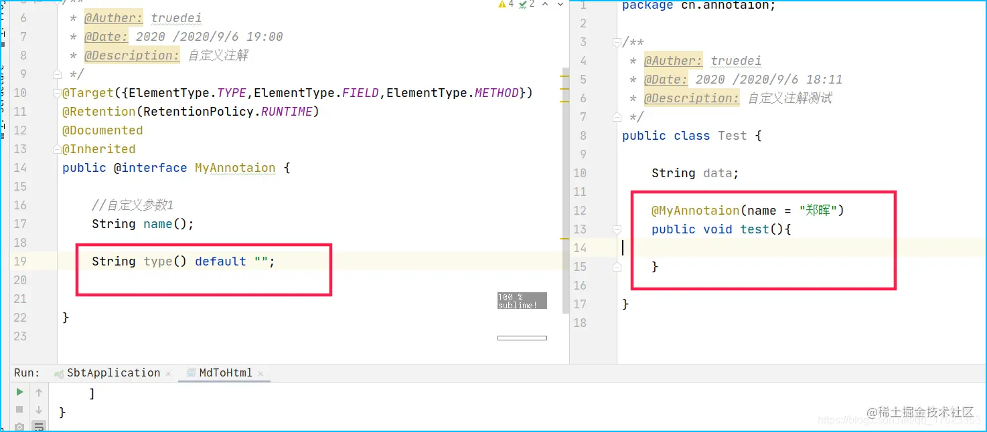Click the third yellow warning stripe mark
987x432 pixels.
564,102
